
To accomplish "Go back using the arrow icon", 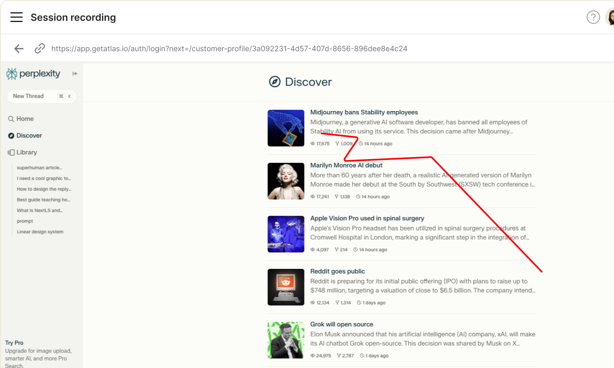I will click(19, 49).
